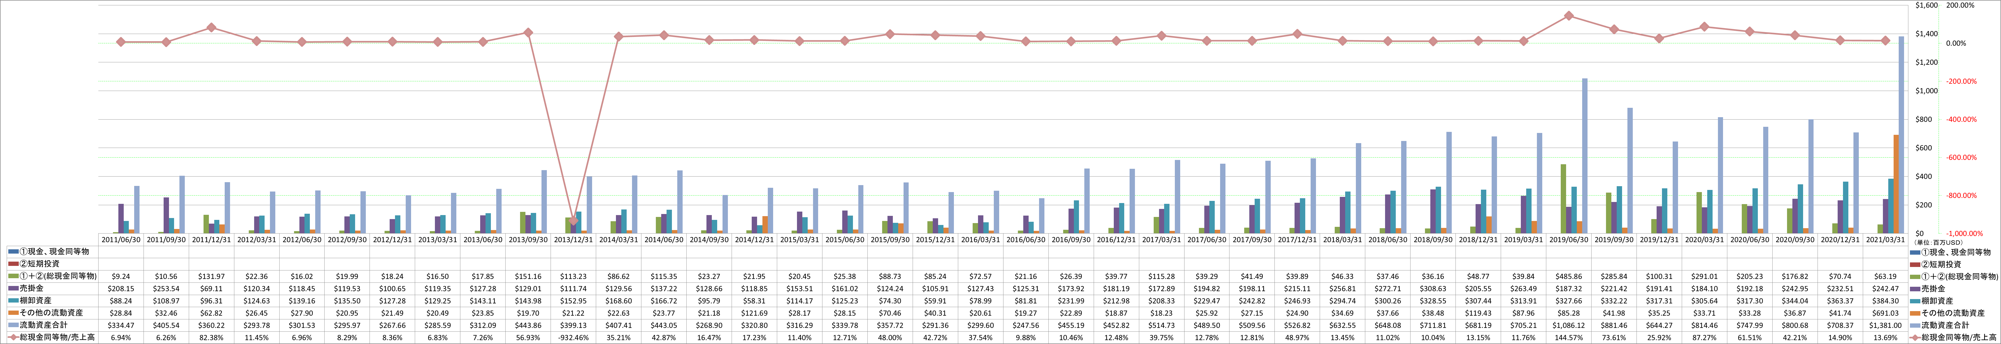Select the $70.46 cell
2001x344 pixels.
point(890,313)
